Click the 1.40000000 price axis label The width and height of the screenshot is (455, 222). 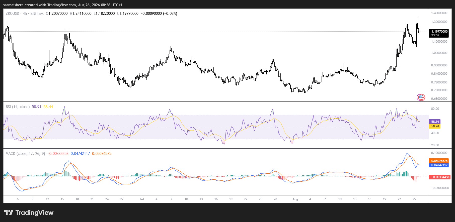click(x=439, y=13)
